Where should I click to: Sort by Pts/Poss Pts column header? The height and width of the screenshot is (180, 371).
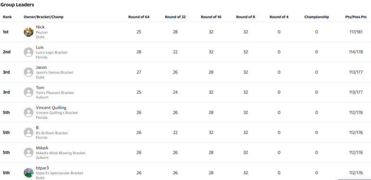tap(356, 17)
